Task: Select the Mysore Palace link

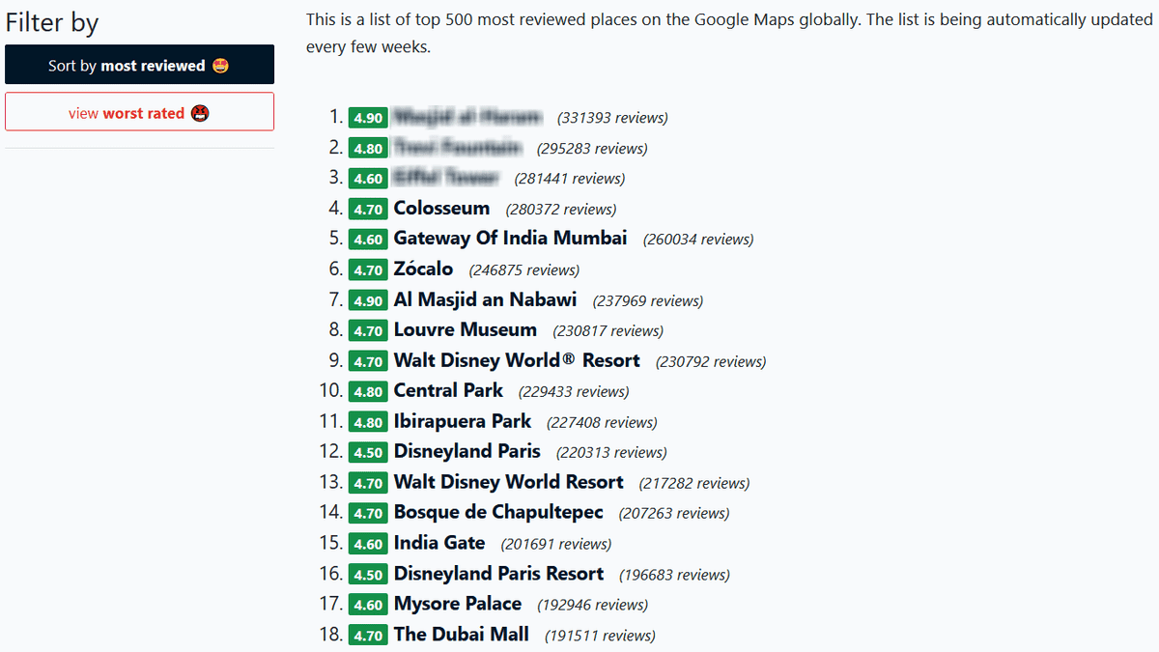Action: [x=457, y=603]
